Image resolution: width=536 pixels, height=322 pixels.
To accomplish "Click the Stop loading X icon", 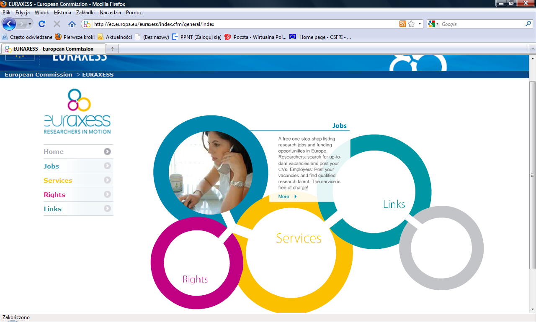I will pos(57,24).
